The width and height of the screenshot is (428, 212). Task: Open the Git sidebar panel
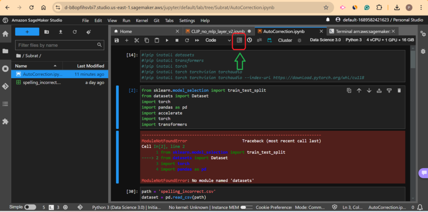(5, 86)
